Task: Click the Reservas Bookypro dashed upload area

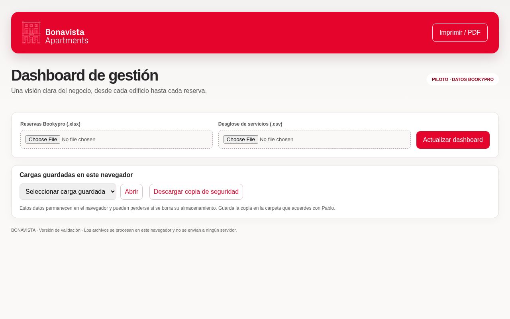Action: point(116,140)
